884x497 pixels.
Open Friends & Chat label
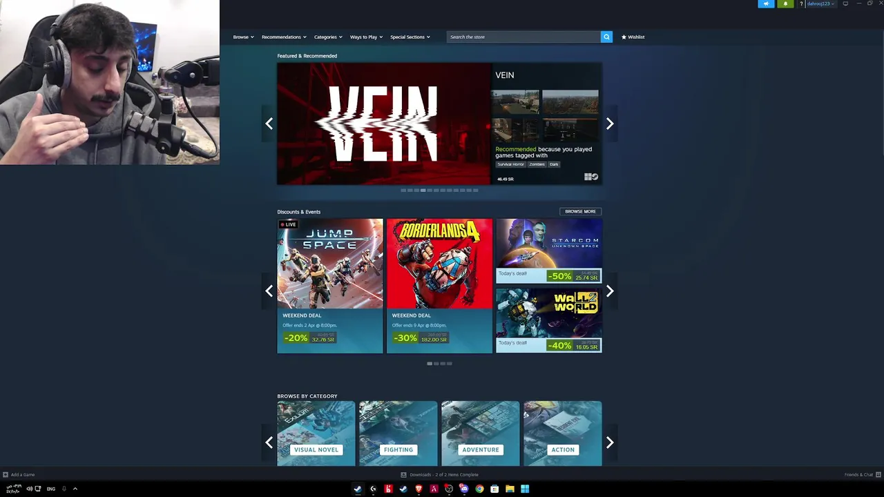pyautogui.click(x=858, y=474)
